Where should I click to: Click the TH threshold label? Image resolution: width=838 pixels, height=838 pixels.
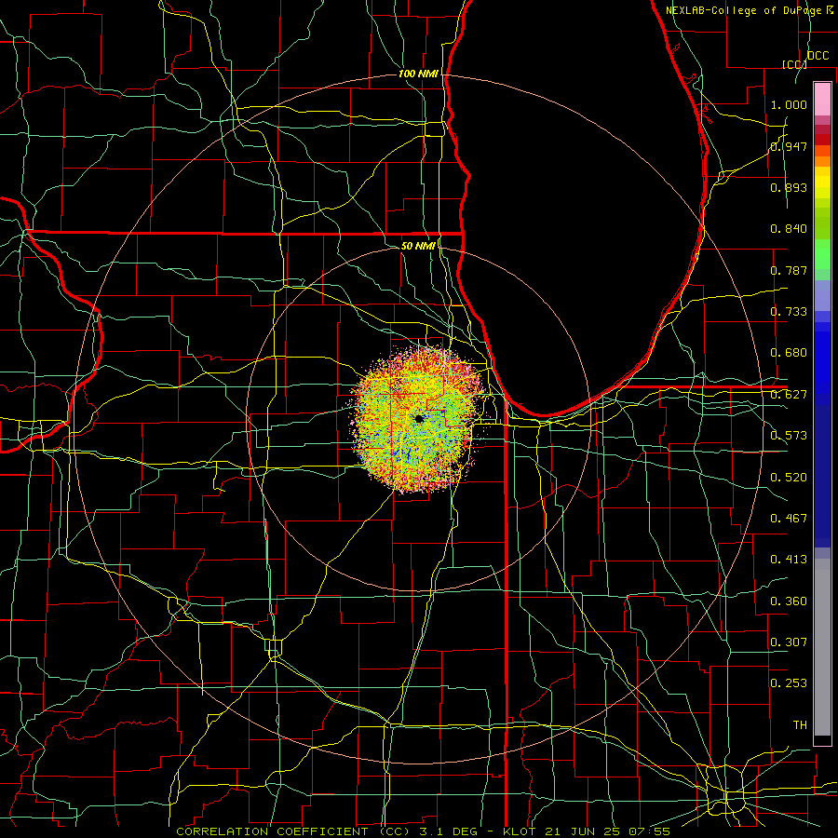coord(800,725)
